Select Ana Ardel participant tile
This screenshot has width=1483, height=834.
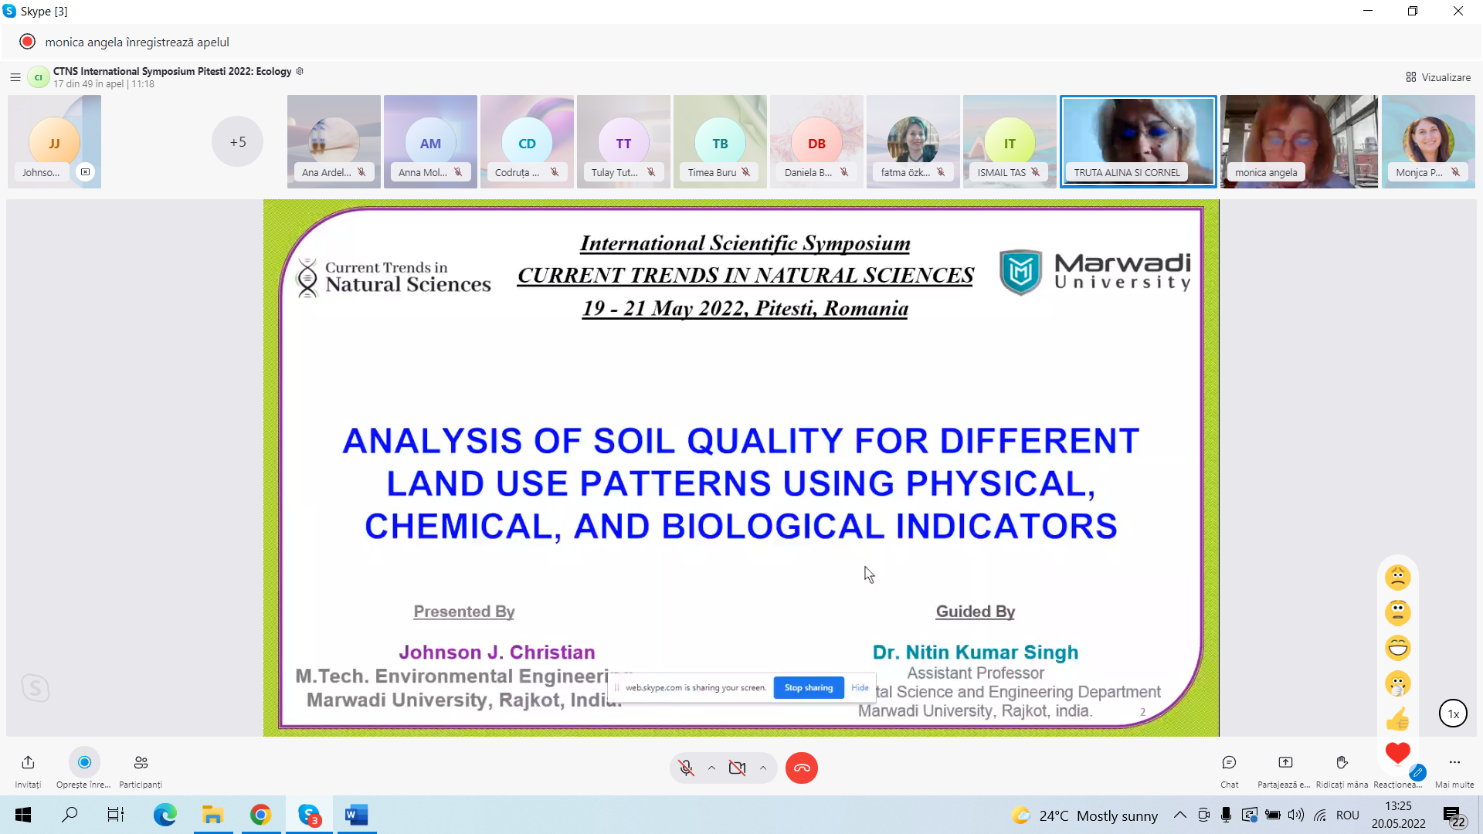334,141
